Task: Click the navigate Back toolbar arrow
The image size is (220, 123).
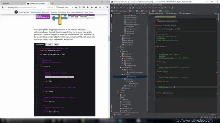Action: click(x=143, y=8)
